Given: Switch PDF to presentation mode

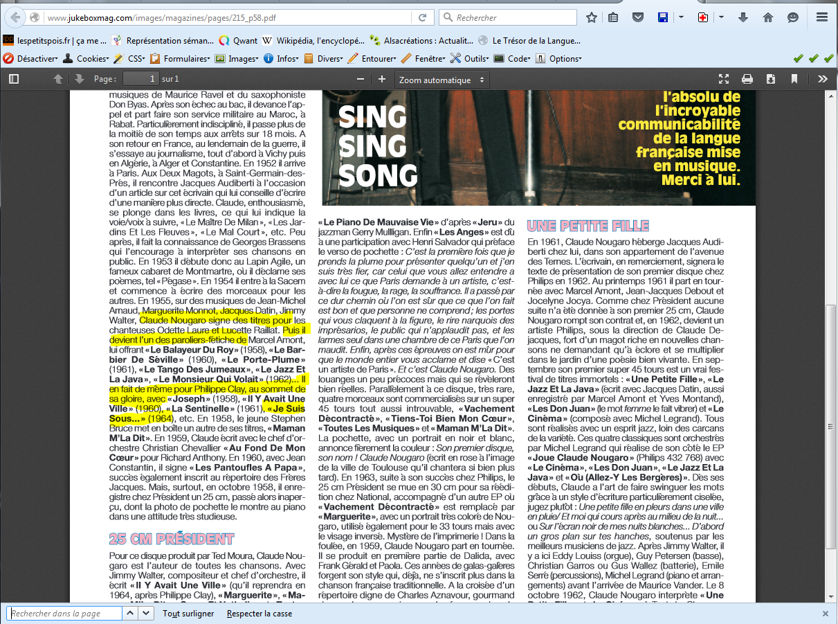Looking at the screenshot, I should tap(723, 79).
